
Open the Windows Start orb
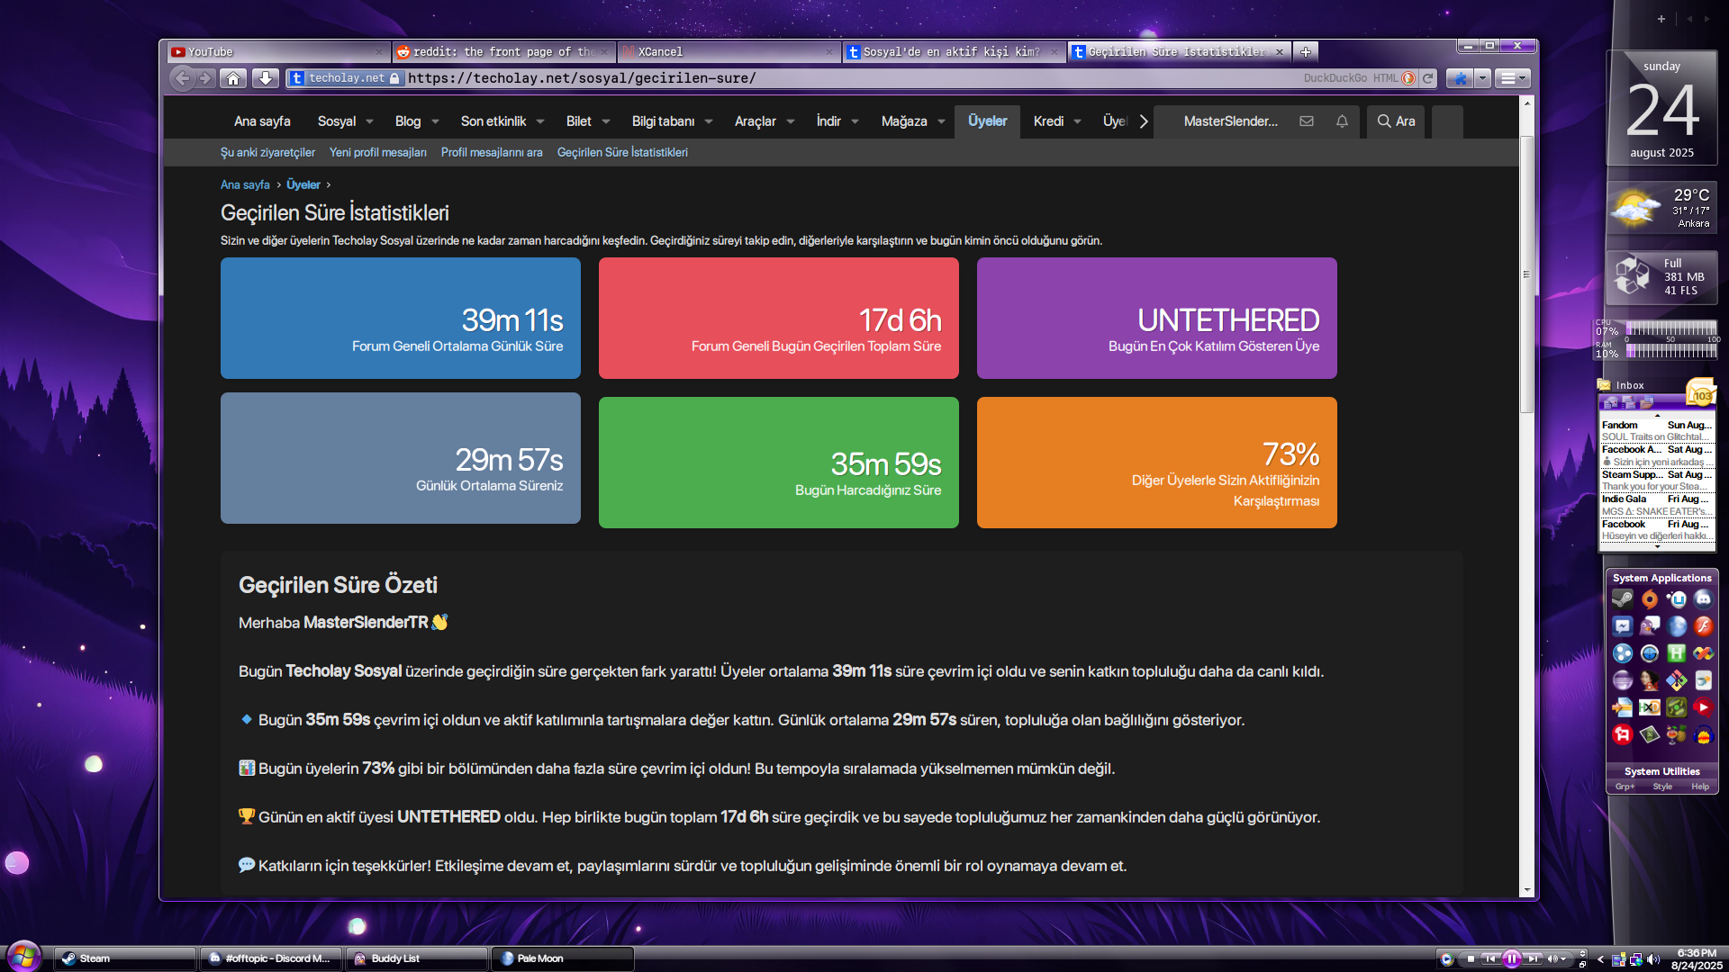[23, 956]
